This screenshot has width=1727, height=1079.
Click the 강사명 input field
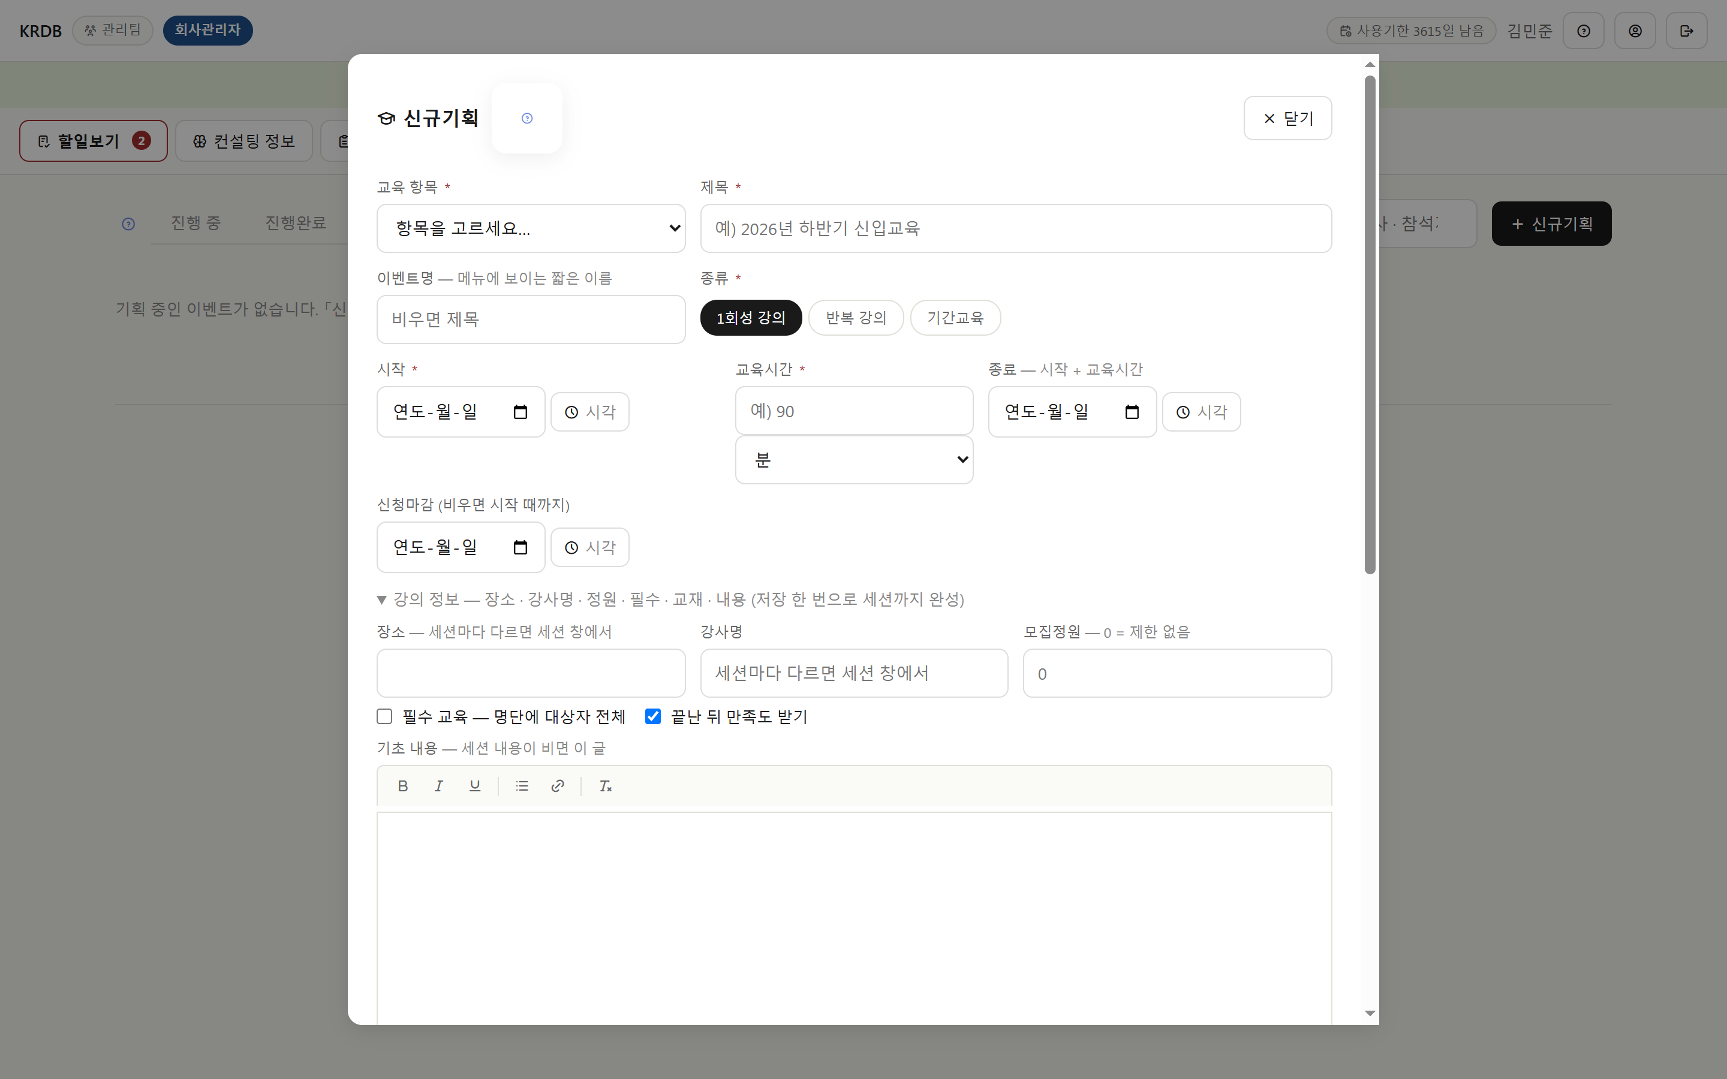[853, 673]
